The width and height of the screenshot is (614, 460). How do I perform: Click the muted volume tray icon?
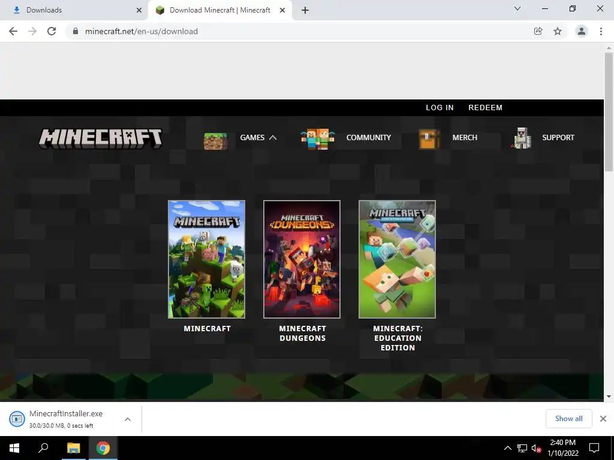pyautogui.click(x=536, y=448)
